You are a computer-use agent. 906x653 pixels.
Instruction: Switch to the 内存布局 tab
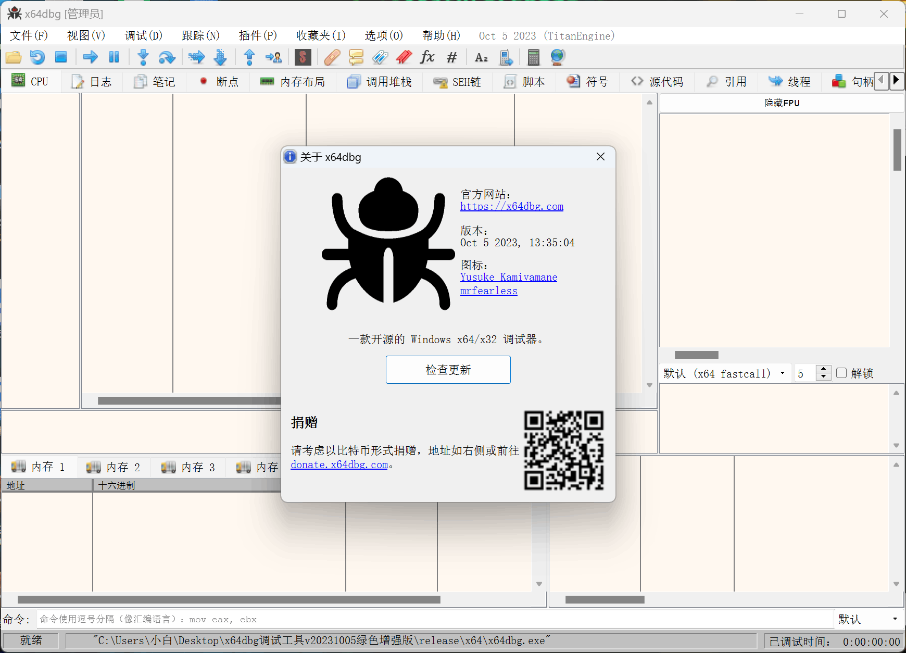click(292, 82)
